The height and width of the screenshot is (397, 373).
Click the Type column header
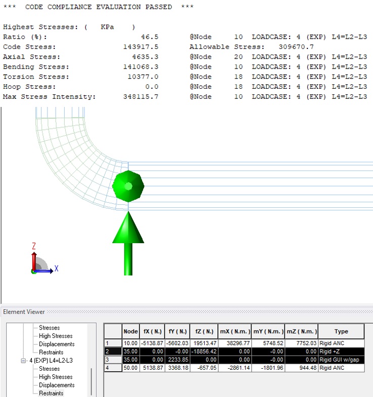(341, 331)
